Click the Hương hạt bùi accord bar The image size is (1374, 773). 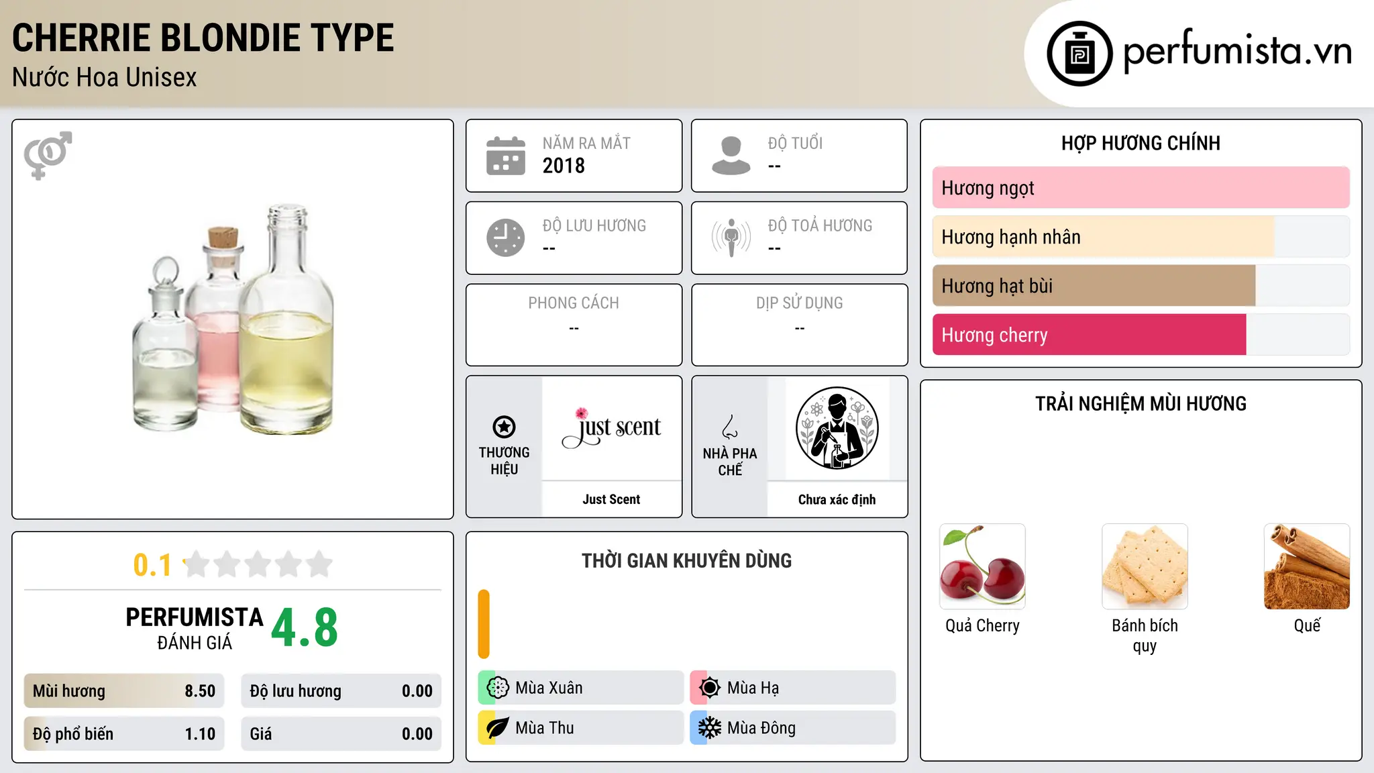[1141, 286]
